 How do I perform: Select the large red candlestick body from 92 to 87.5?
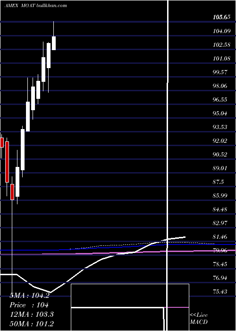pyautogui.click(x=7, y=162)
